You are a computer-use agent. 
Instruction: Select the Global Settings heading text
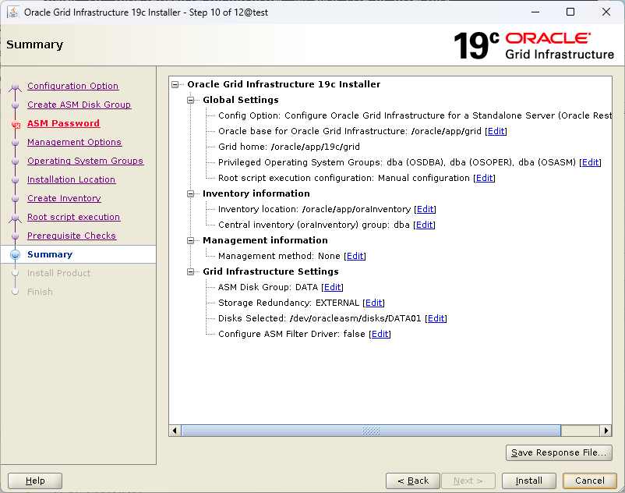(x=241, y=100)
